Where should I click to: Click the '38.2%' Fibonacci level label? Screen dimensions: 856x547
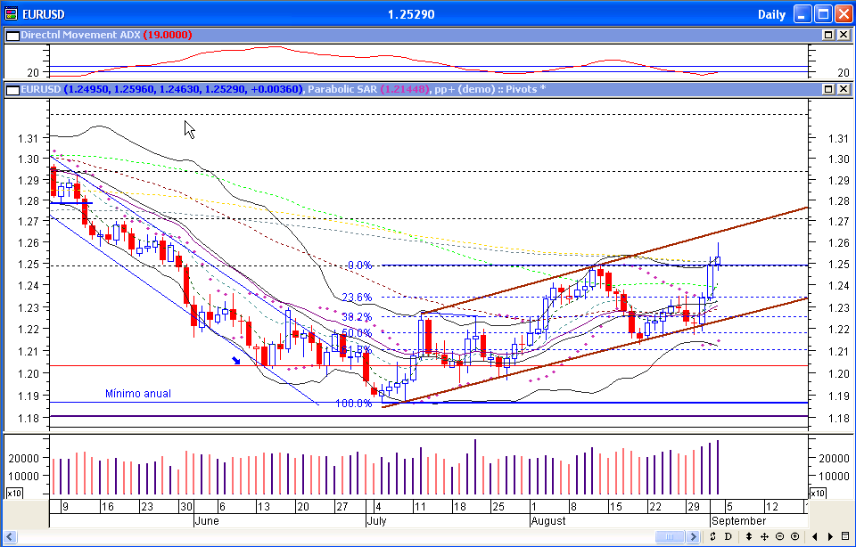357,317
